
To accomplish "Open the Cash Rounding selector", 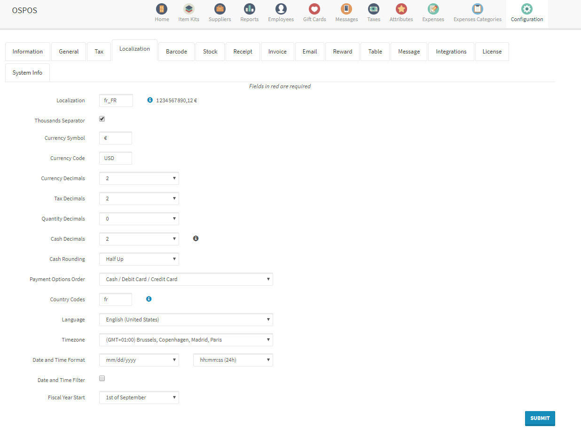I will pos(139,259).
